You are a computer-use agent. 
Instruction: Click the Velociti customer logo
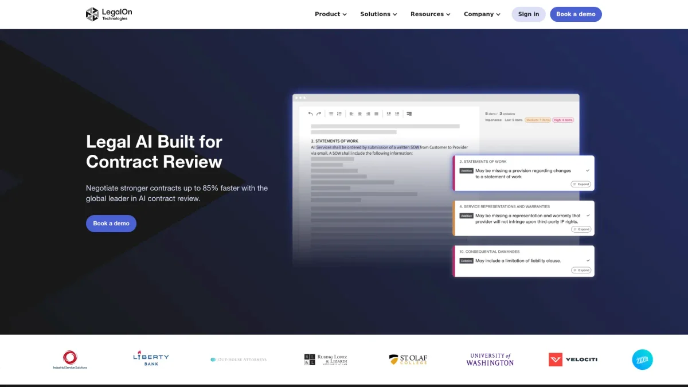pos(572,359)
